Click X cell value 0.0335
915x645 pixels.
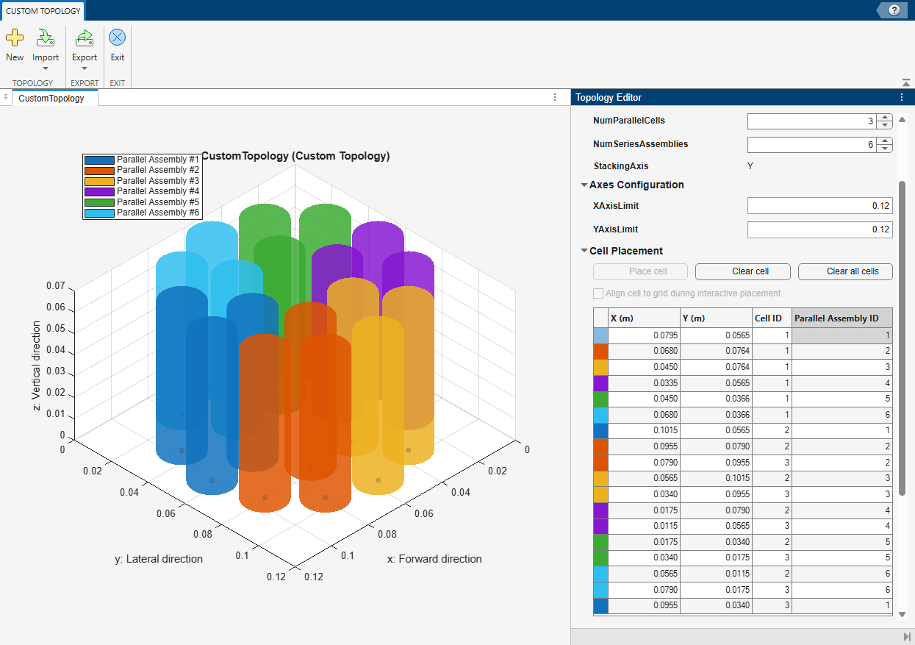coord(645,383)
